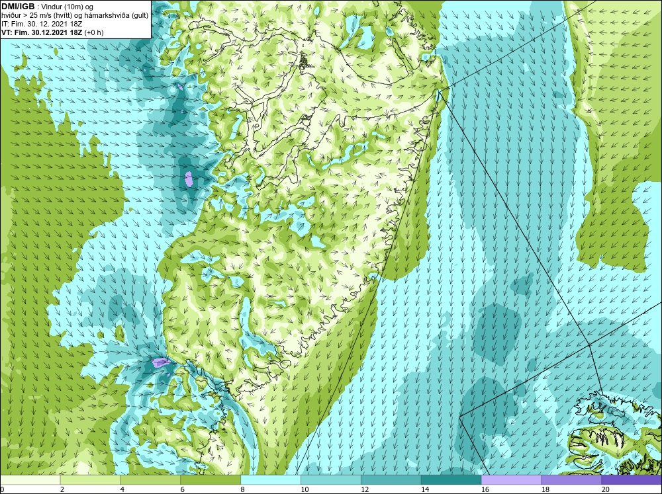This screenshot has width=662, height=494.
Task: Click the legend scale label 6
Action: point(183,489)
